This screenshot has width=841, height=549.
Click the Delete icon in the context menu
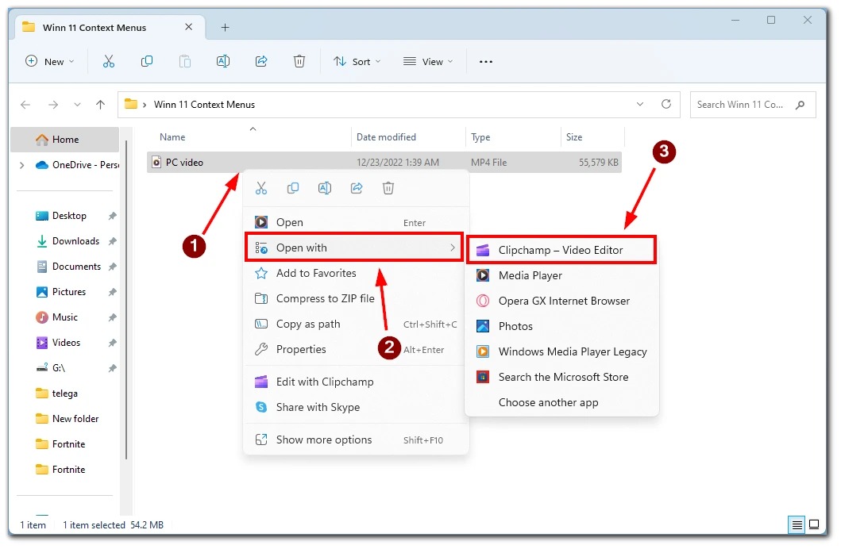pos(388,188)
